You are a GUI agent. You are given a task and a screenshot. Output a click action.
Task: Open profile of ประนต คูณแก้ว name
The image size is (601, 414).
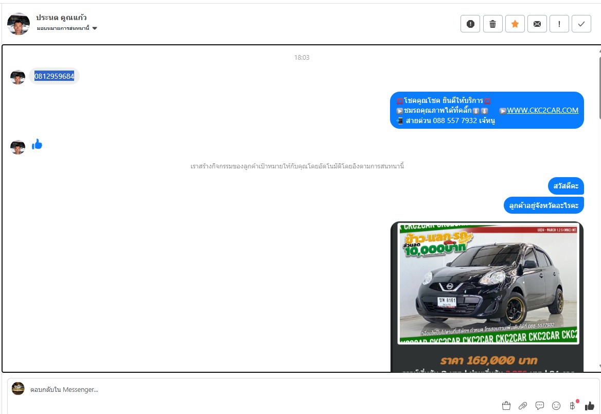61,18
